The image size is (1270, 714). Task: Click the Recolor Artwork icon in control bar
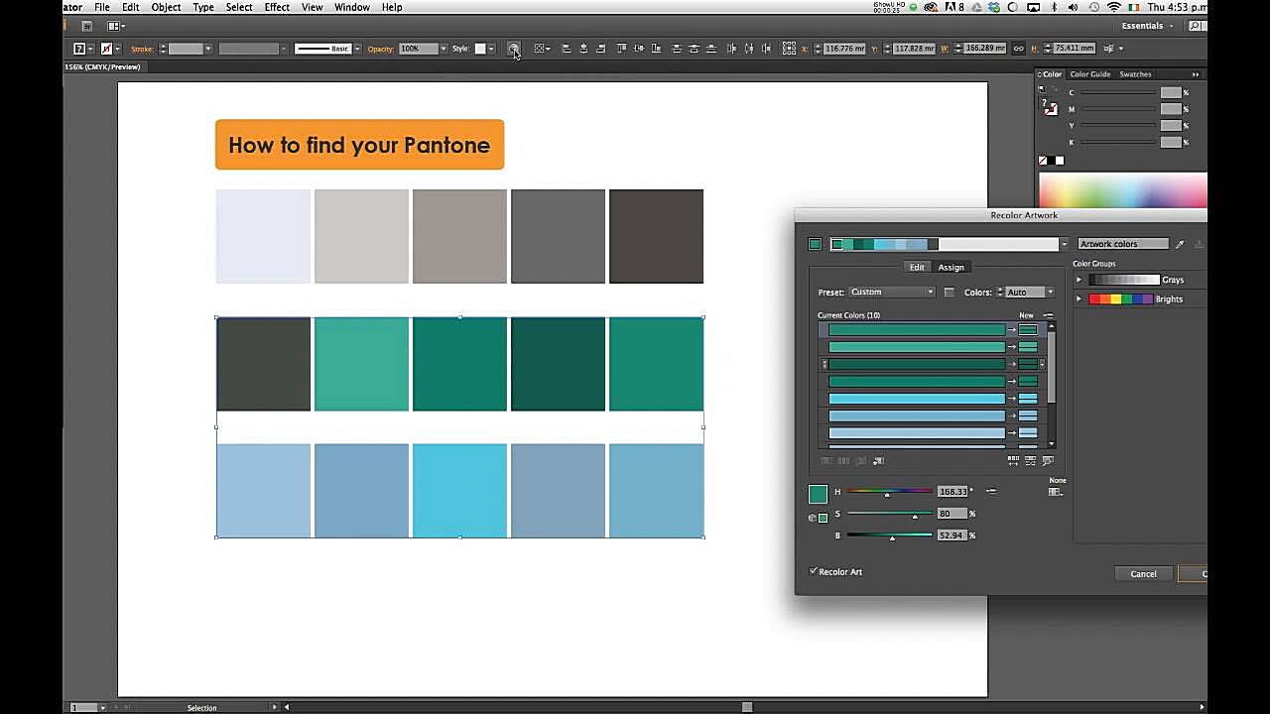click(513, 49)
